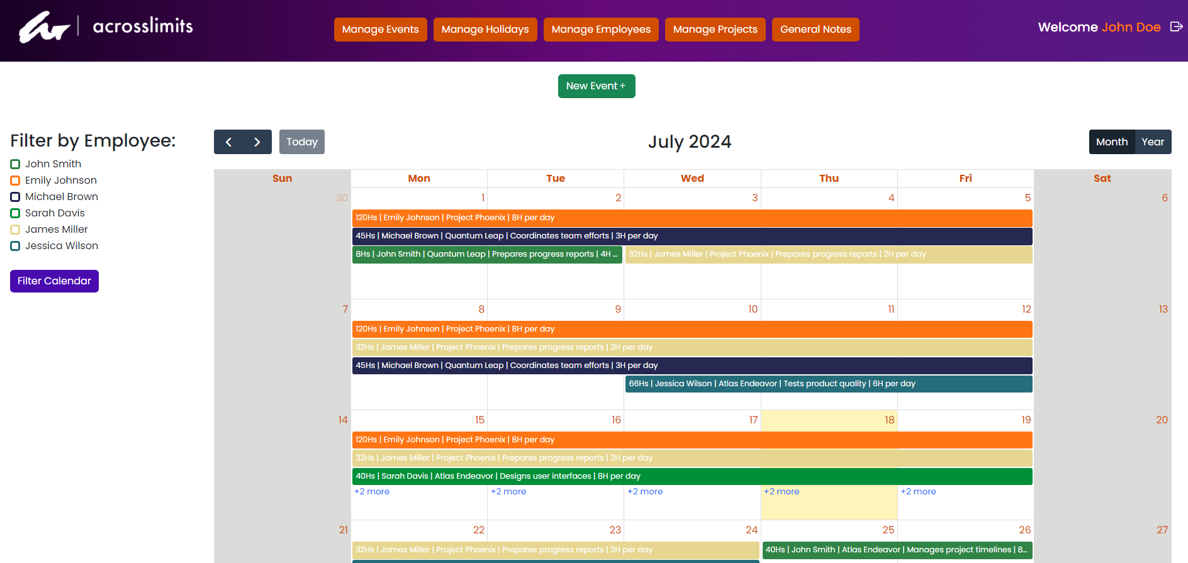Expand +2 more events on Wednesday 17
Viewport: 1188px width, 563px height.
point(645,491)
